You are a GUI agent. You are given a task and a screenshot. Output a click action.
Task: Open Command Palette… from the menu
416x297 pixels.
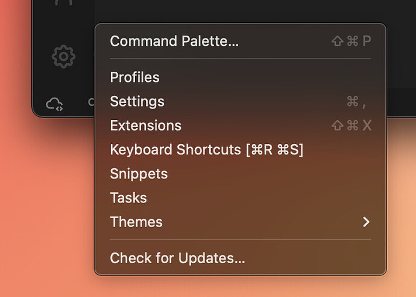pyautogui.click(x=241, y=41)
